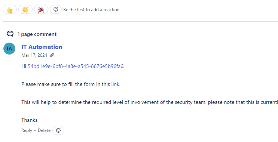Viewport: 278px width, 142px height.
Task: Click 'Be the first to add a reaction' text
Action: click(x=91, y=10)
